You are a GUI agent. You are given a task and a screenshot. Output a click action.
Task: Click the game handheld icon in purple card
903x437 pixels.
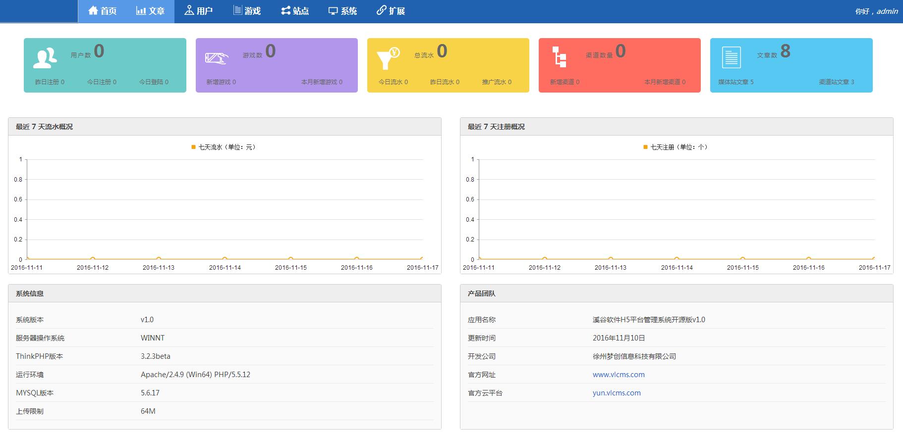pyautogui.click(x=217, y=58)
